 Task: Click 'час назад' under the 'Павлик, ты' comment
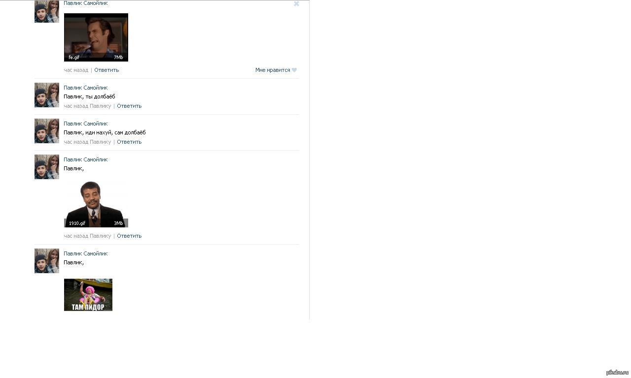click(x=76, y=106)
